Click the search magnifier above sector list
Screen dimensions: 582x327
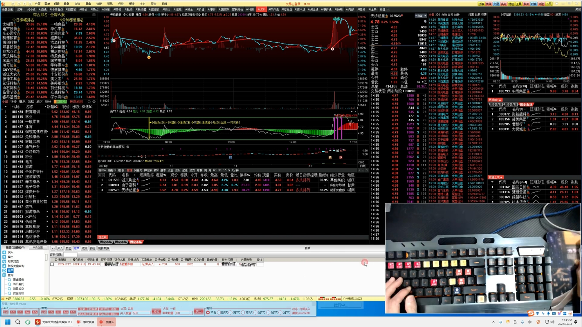[x=89, y=102]
